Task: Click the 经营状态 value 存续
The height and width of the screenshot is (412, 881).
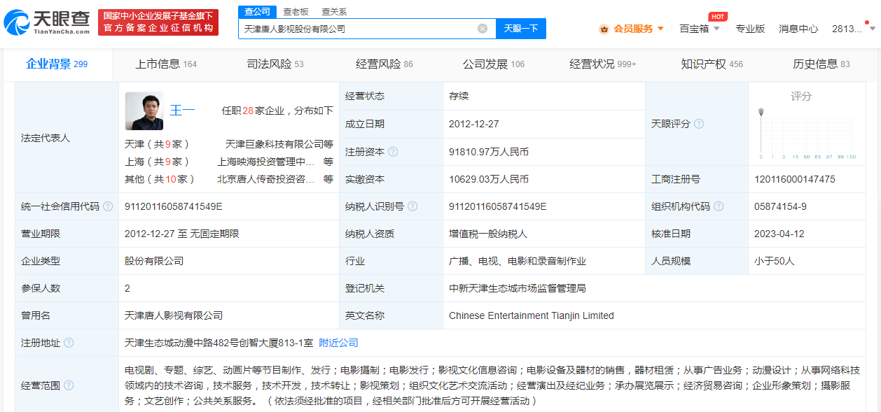Action: 459,97
